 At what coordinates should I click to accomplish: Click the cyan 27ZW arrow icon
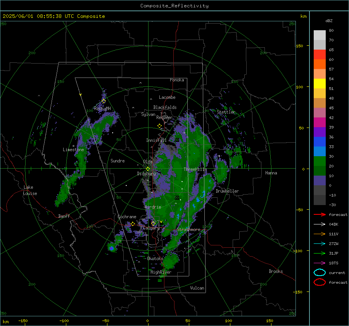click(x=320, y=244)
